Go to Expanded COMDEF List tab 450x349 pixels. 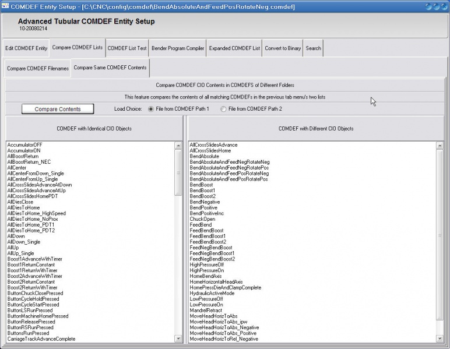point(234,48)
